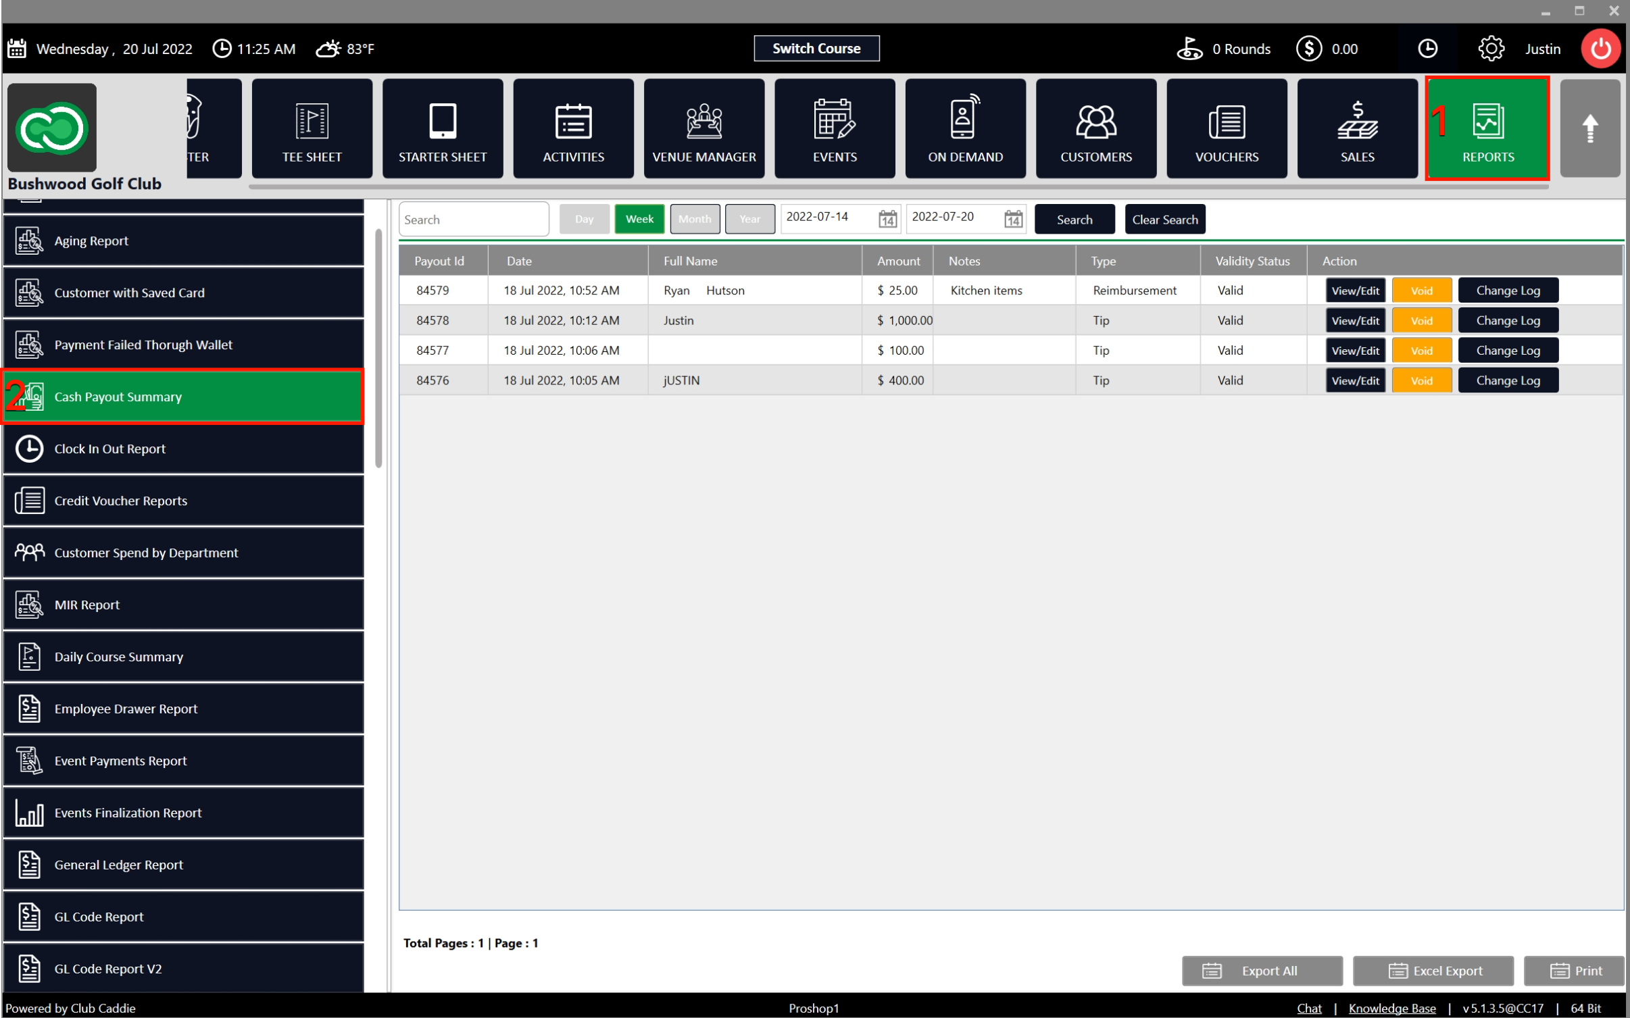Open Events Finalization Report
The width and height of the screenshot is (1630, 1018).
[184, 813]
